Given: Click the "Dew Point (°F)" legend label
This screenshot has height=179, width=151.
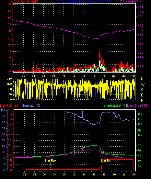Looking at the screenshot, I should [x=138, y=105].
